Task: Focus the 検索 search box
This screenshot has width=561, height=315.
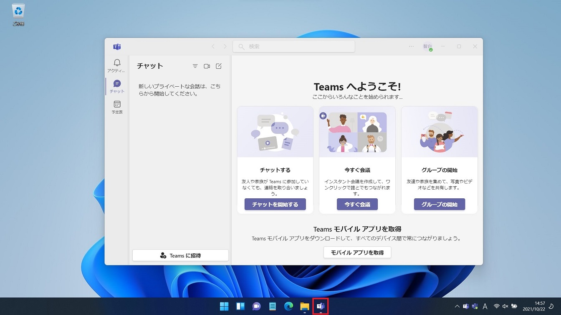Action: (294, 46)
